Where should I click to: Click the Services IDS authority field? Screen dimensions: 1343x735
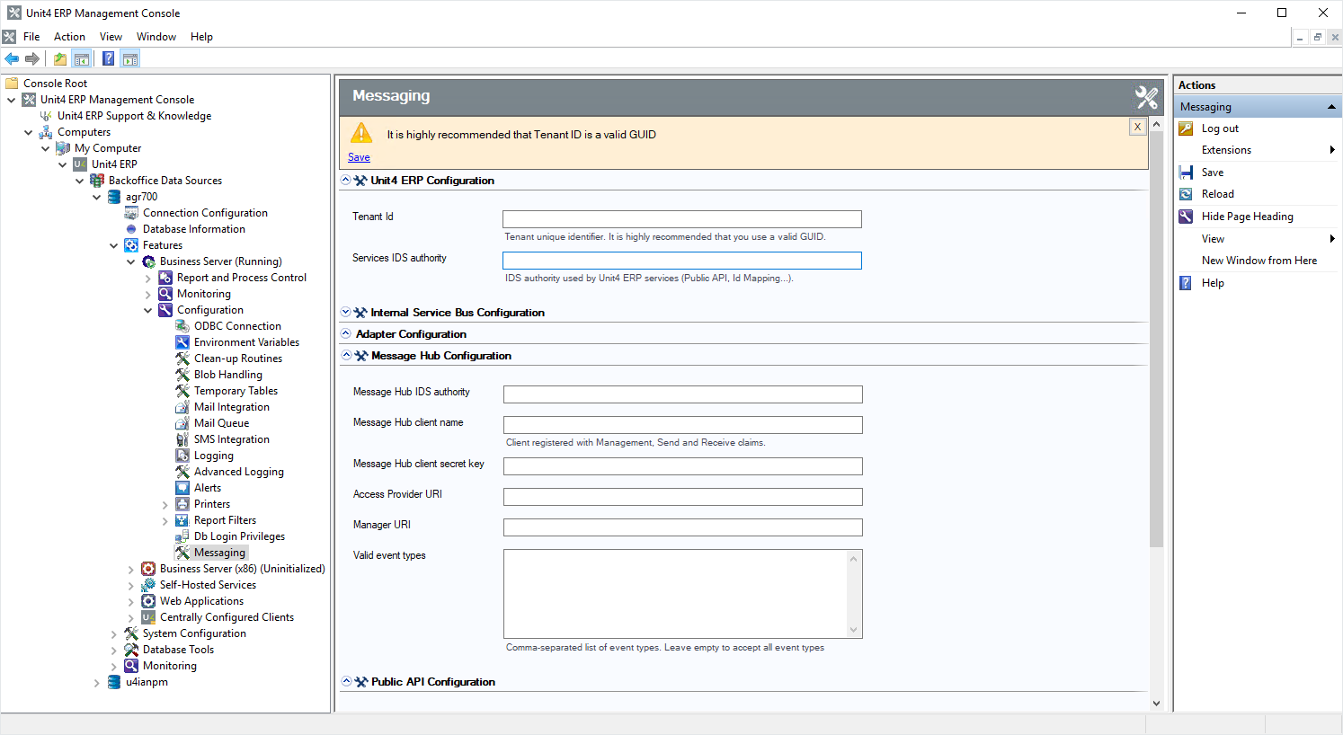(681, 261)
